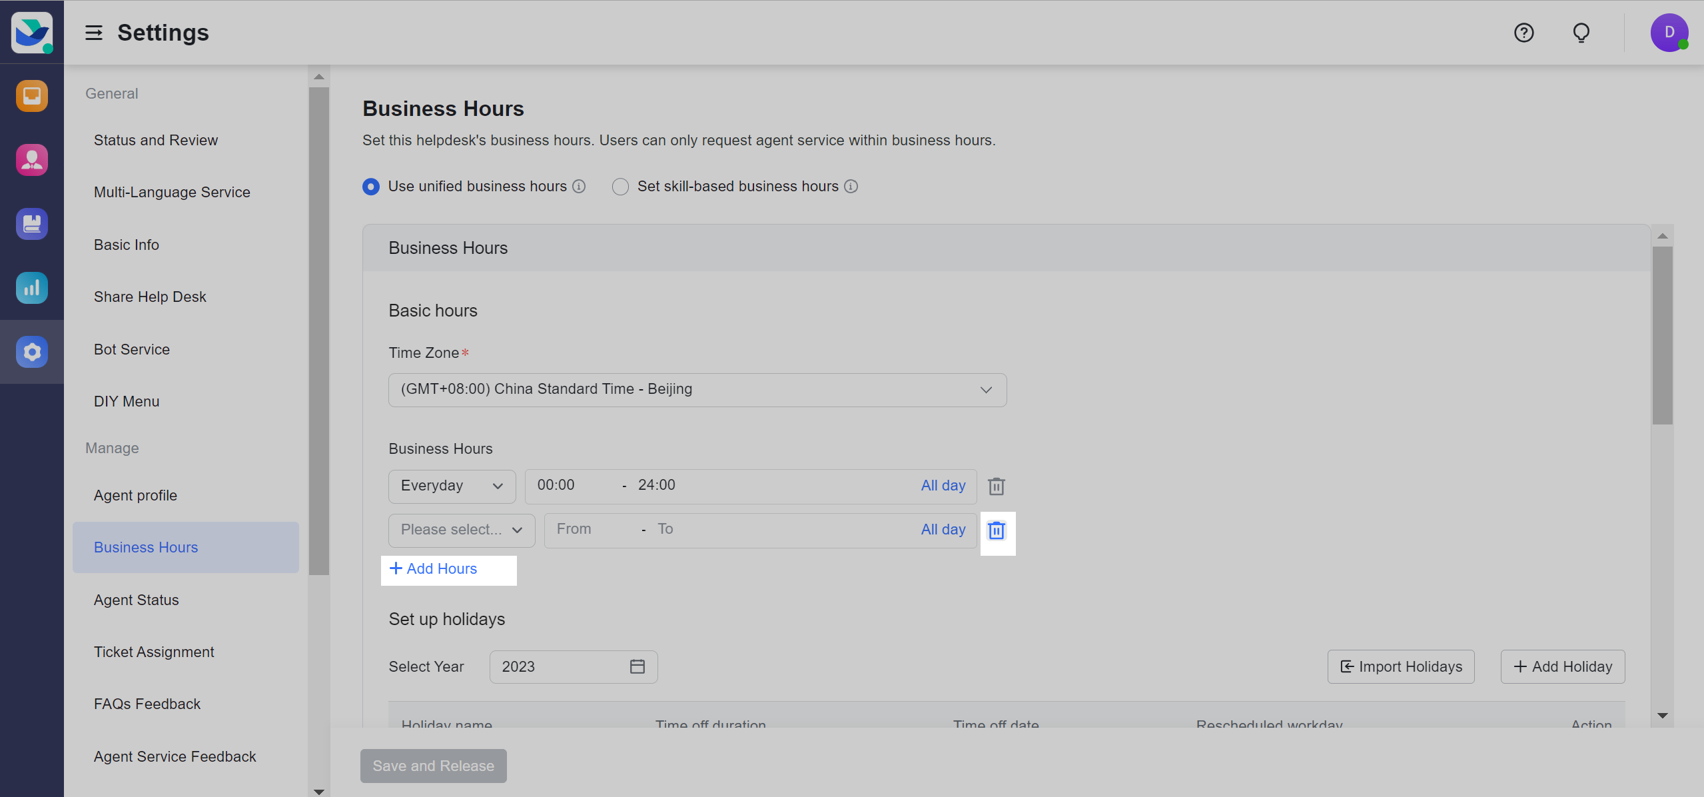Go to Agent Status settings

pyautogui.click(x=136, y=600)
